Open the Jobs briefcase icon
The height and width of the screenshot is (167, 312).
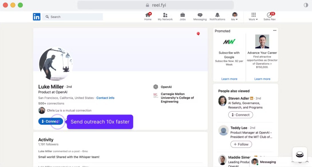click(182, 15)
